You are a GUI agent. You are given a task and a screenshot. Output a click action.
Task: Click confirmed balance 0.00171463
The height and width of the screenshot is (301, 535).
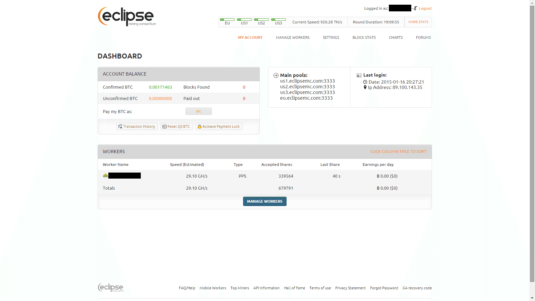(x=160, y=87)
